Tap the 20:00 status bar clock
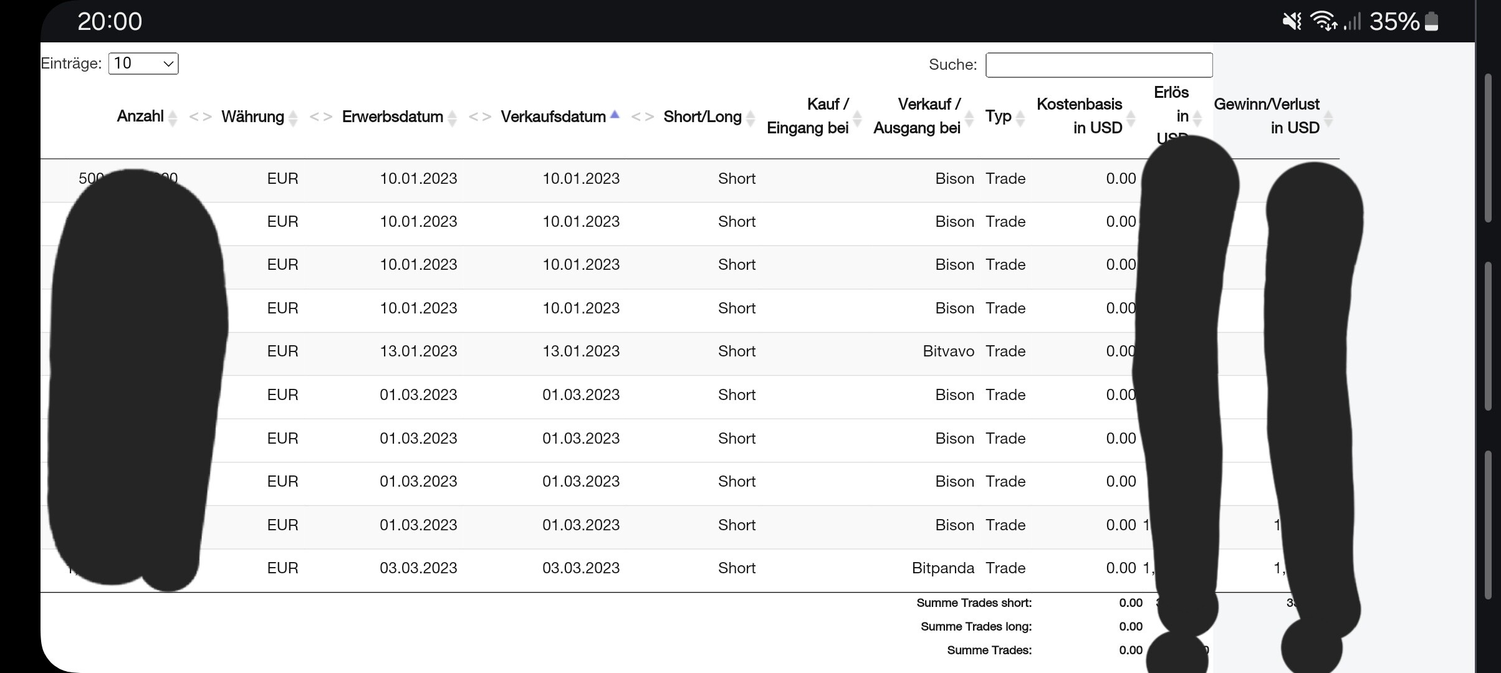1501x673 pixels. coord(110,22)
